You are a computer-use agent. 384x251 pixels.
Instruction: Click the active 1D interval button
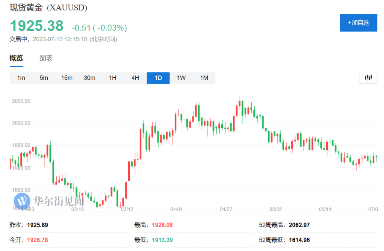[158, 78]
